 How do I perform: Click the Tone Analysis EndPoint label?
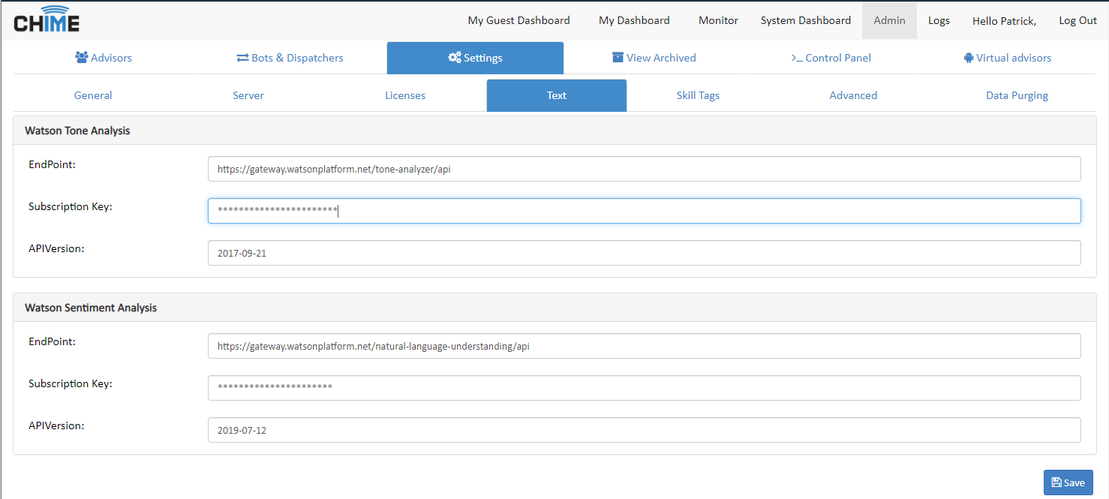point(52,164)
